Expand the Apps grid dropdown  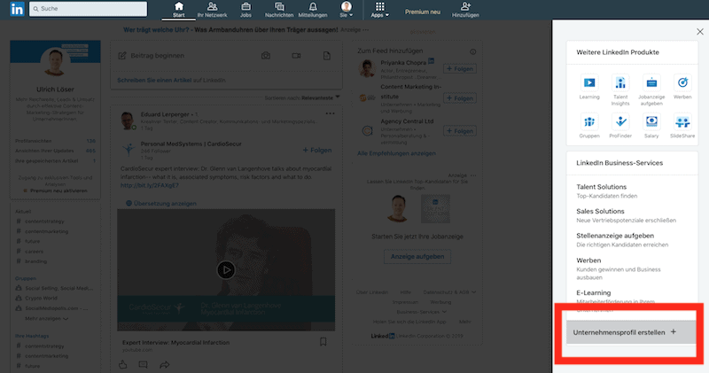pos(380,10)
